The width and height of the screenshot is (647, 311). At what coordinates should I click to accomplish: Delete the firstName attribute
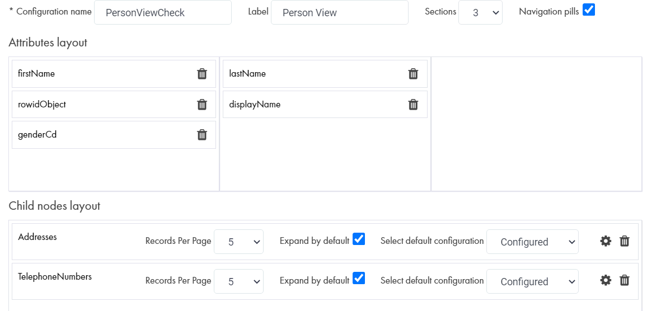pyautogui.click(x=202, y=74)
